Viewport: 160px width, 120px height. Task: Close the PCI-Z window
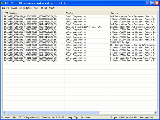pyautogui.click(x=157, y=3)
